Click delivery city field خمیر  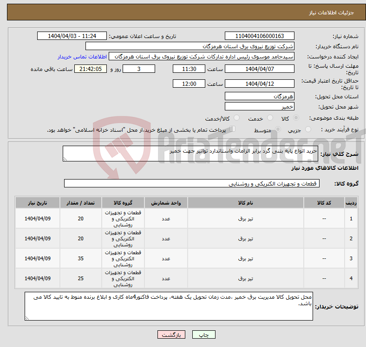(x=259, y=106)
